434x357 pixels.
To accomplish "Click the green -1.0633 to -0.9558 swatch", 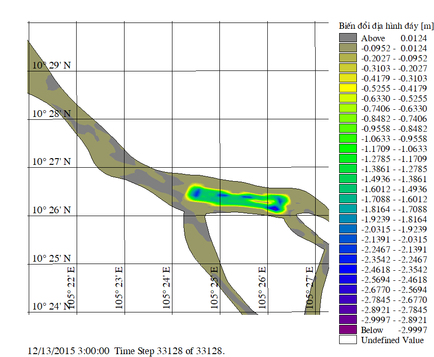I will click(348, 138).
